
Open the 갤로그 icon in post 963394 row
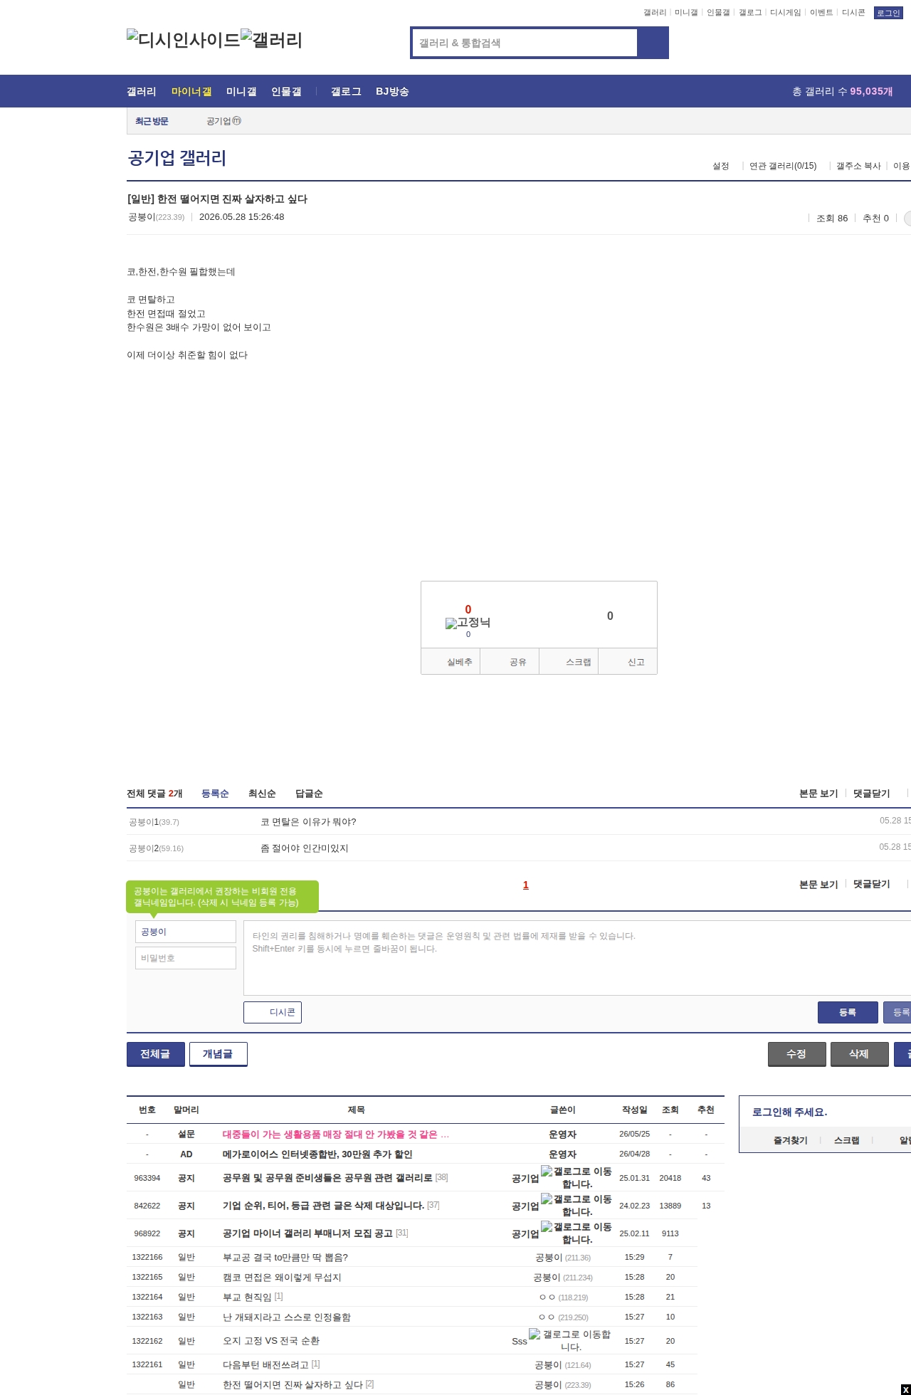click(x=576, y=1177)
